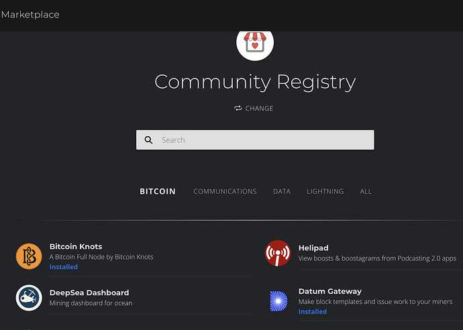Click the magnifier icon in search bar
The width and height of the screenshot is (463, 330).
[148, 140]
